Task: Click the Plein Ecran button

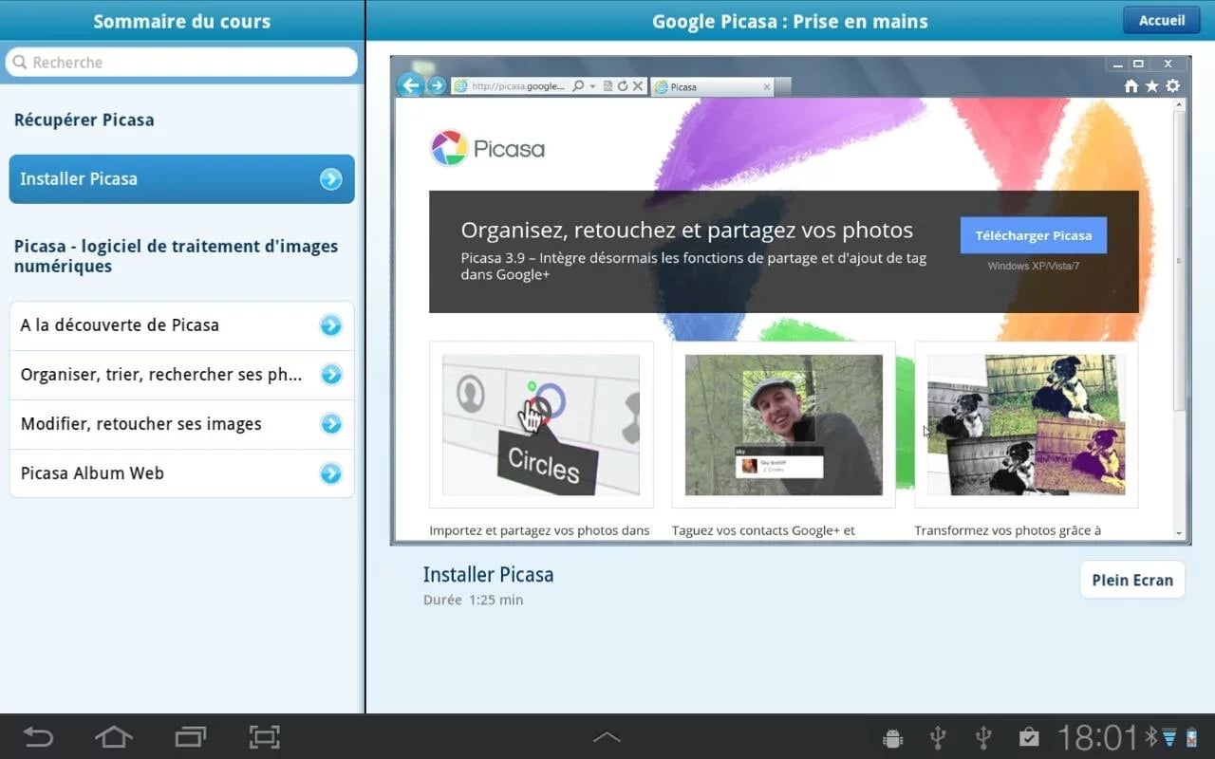Action: pos(1132,580)
